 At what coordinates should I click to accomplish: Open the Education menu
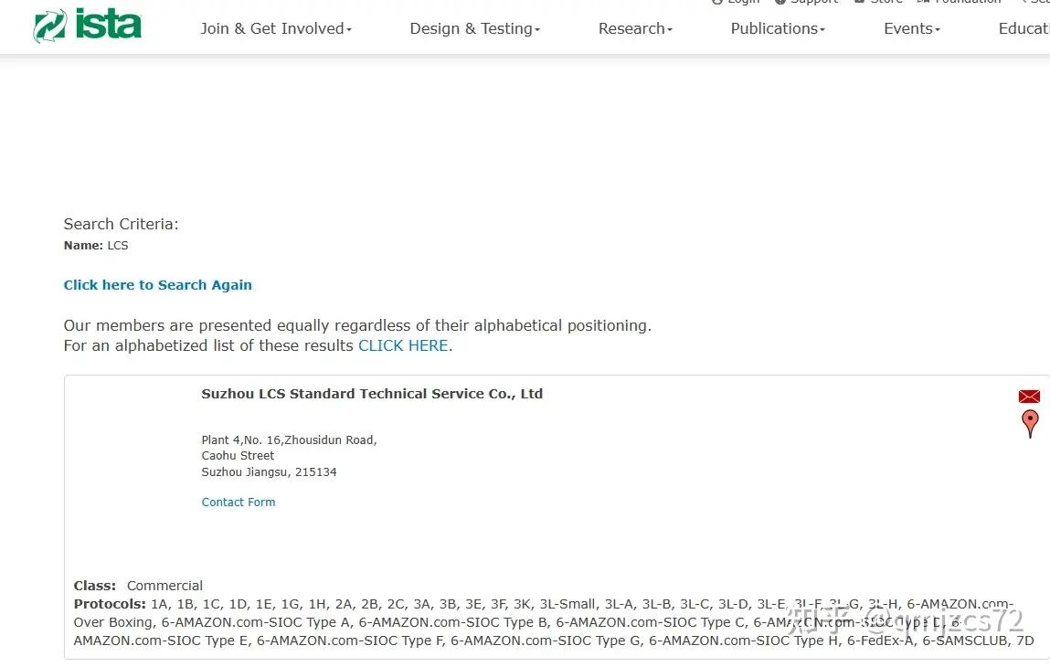(x=1023, y=28)
